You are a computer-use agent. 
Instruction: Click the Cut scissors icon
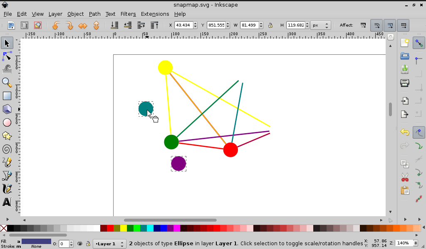pos(404,177)
